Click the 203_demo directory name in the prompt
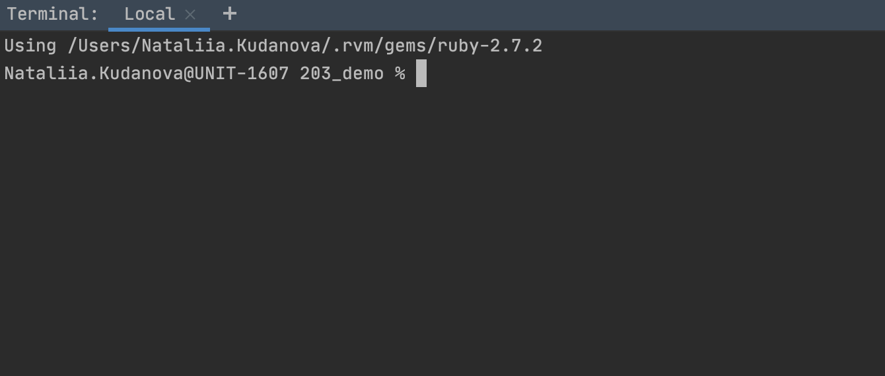885x376 pixels. point(341,73)
